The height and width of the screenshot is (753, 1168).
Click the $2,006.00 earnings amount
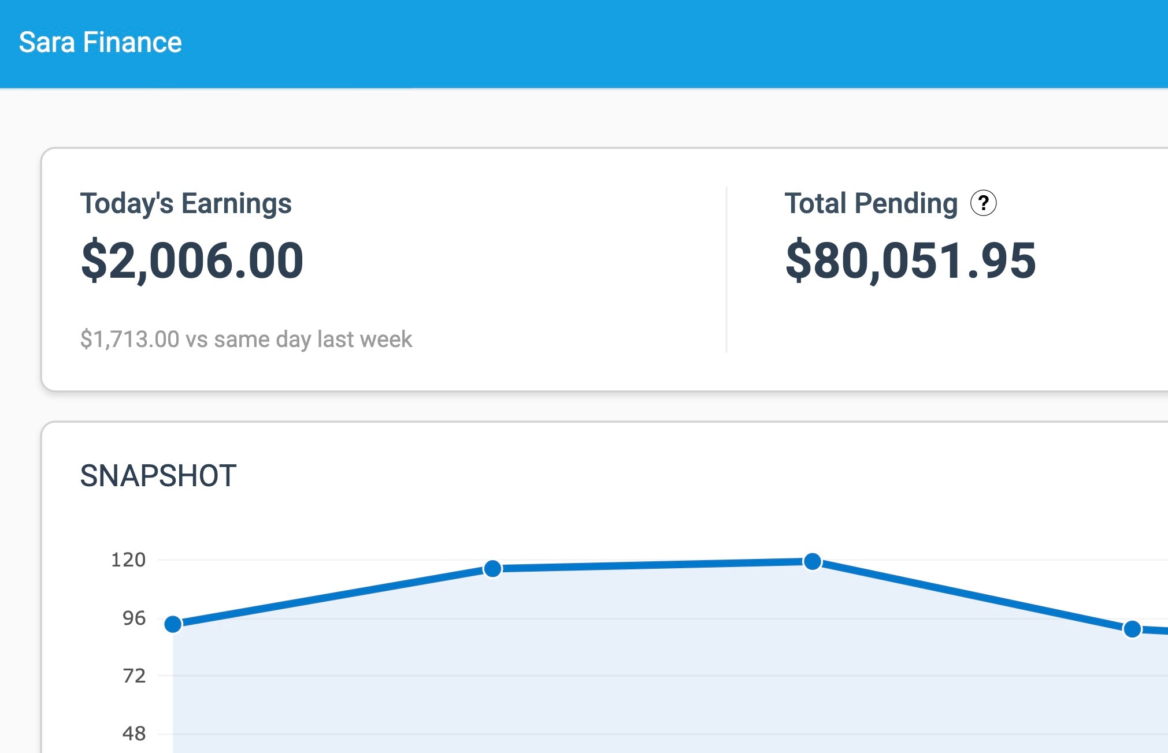click(192, 260)
